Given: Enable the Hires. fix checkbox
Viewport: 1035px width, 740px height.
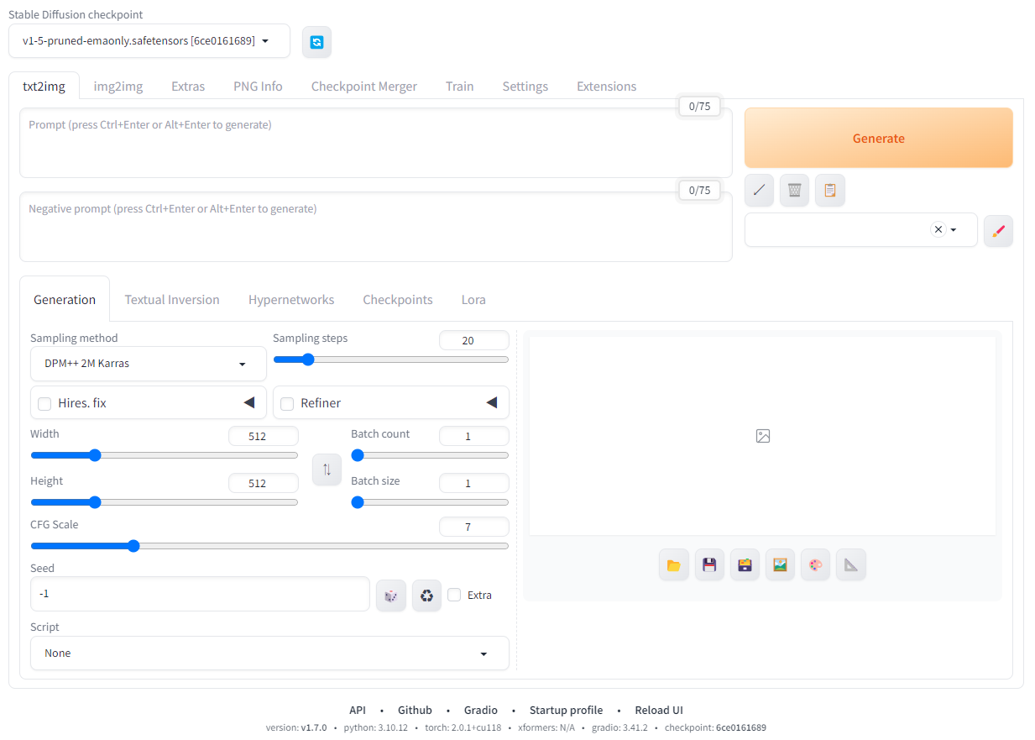Looking at the screenshot, I should [x=44, y=404].
